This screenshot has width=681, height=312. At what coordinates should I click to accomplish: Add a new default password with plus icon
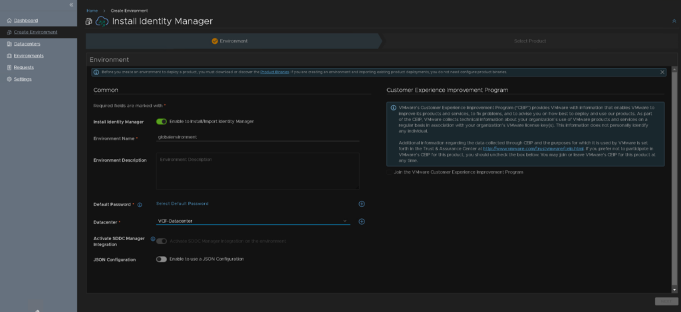point(362,204)
